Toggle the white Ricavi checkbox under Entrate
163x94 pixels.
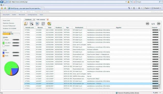click(4, 40)
